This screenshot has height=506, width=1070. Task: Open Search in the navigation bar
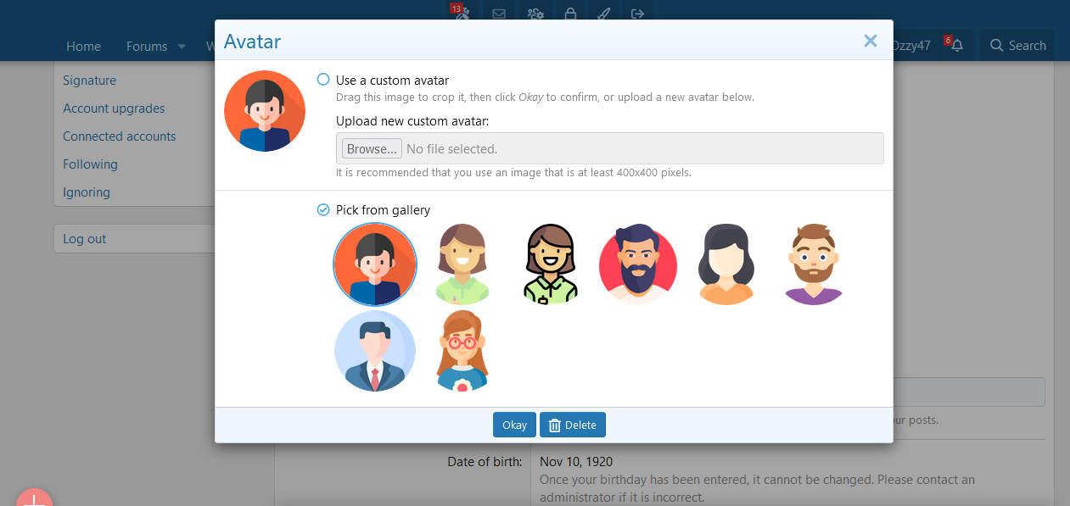click(1017, 46)
